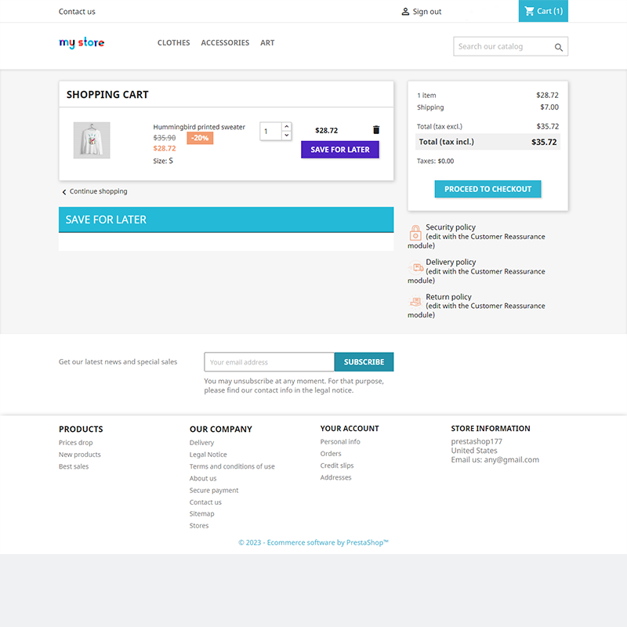
Task: Increase sweater quantity with up arrow
Action: (x=286, y=126)
